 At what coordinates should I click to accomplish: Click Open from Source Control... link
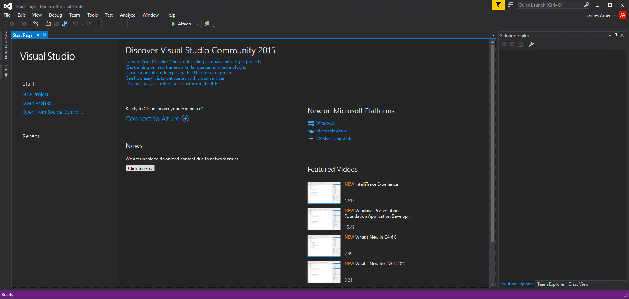pos(53,112)
